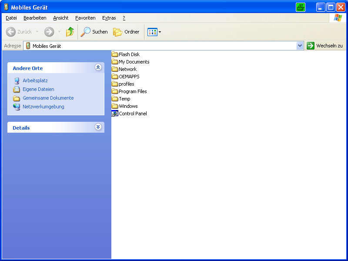The width and height of the screenshot is (348, 261).
Task: Click the mobile device icon in address bar
Action: (x=28, y=46)
